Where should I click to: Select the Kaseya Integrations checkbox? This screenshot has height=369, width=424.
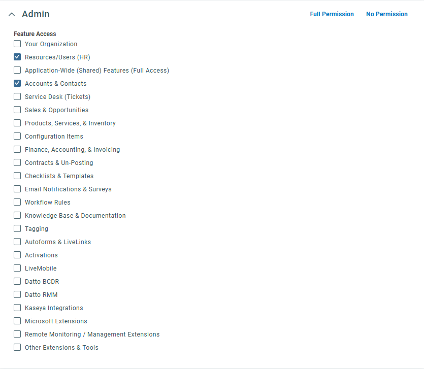[x=17, y=308]
